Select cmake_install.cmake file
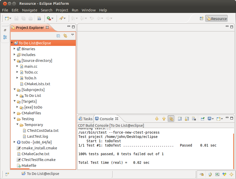This screenshot has height=179, width=236. click(39, 148)
